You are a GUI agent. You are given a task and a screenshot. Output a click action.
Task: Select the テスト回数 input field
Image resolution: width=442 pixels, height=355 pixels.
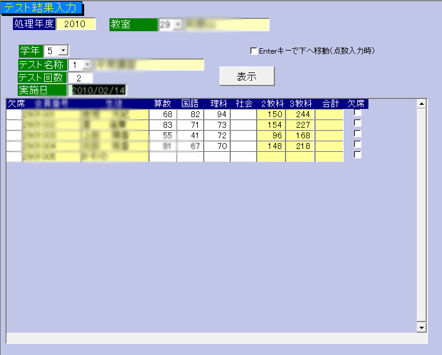80,78
